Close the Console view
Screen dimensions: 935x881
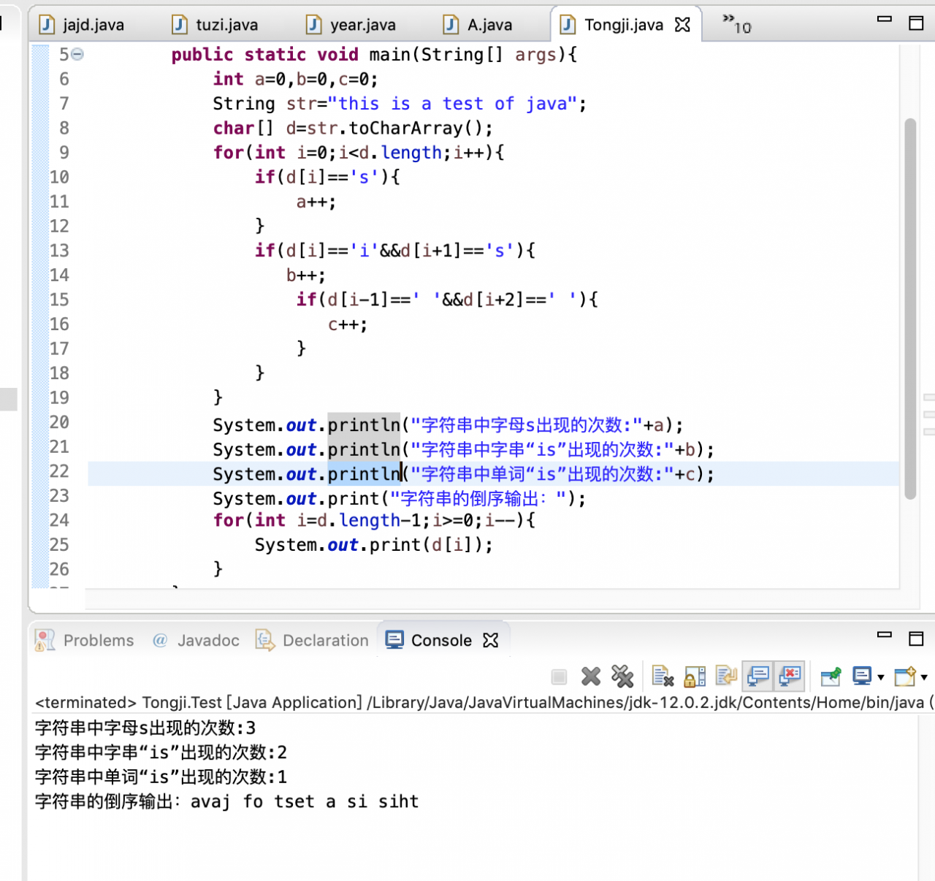tap(491, 641)
